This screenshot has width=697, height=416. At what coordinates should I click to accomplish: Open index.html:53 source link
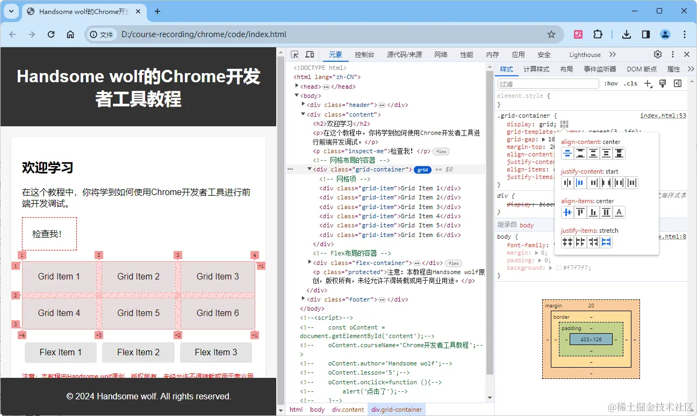[x=663, y=116]
